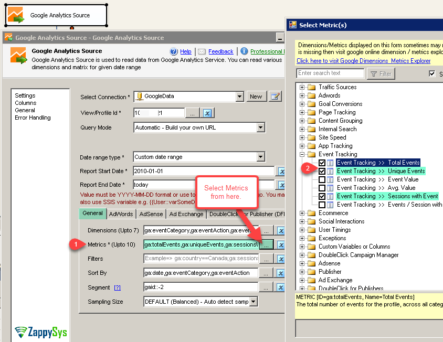Clear the Sort By field with the clear icon

[x=280, y=273]
